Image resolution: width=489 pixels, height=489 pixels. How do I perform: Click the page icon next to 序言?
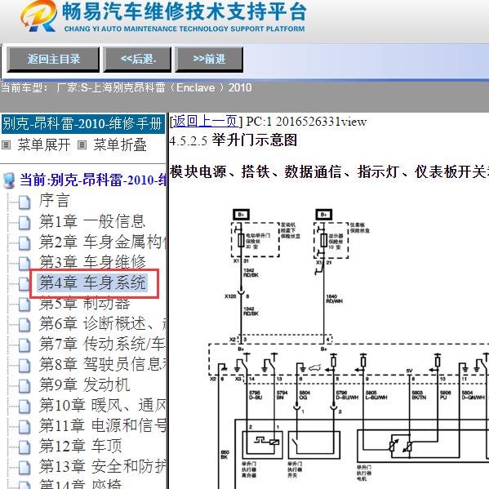pos(24,202)
